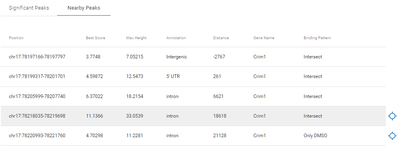Screen dimensions: 402x146
Task: Click the Distance column header
Action: (x=221, y=38)
